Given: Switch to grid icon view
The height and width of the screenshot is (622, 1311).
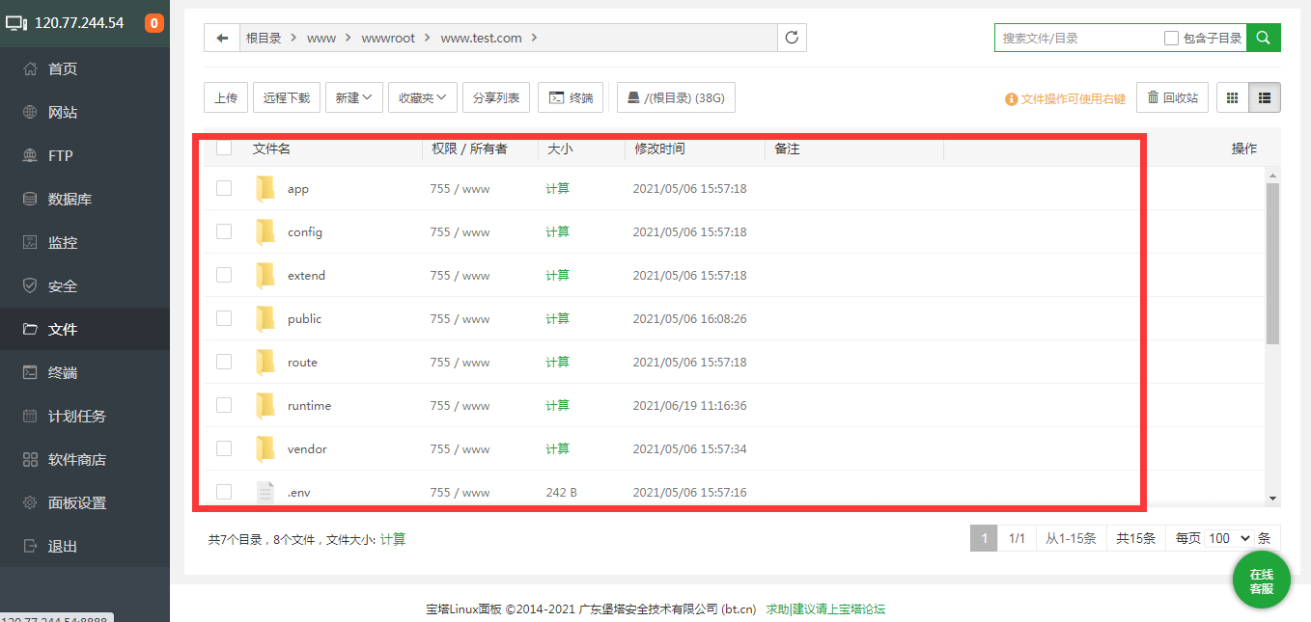Looking at the screenshot, I should 1232,97.
